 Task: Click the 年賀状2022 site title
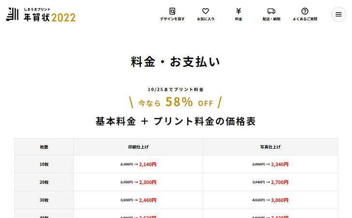coord(53,17)
